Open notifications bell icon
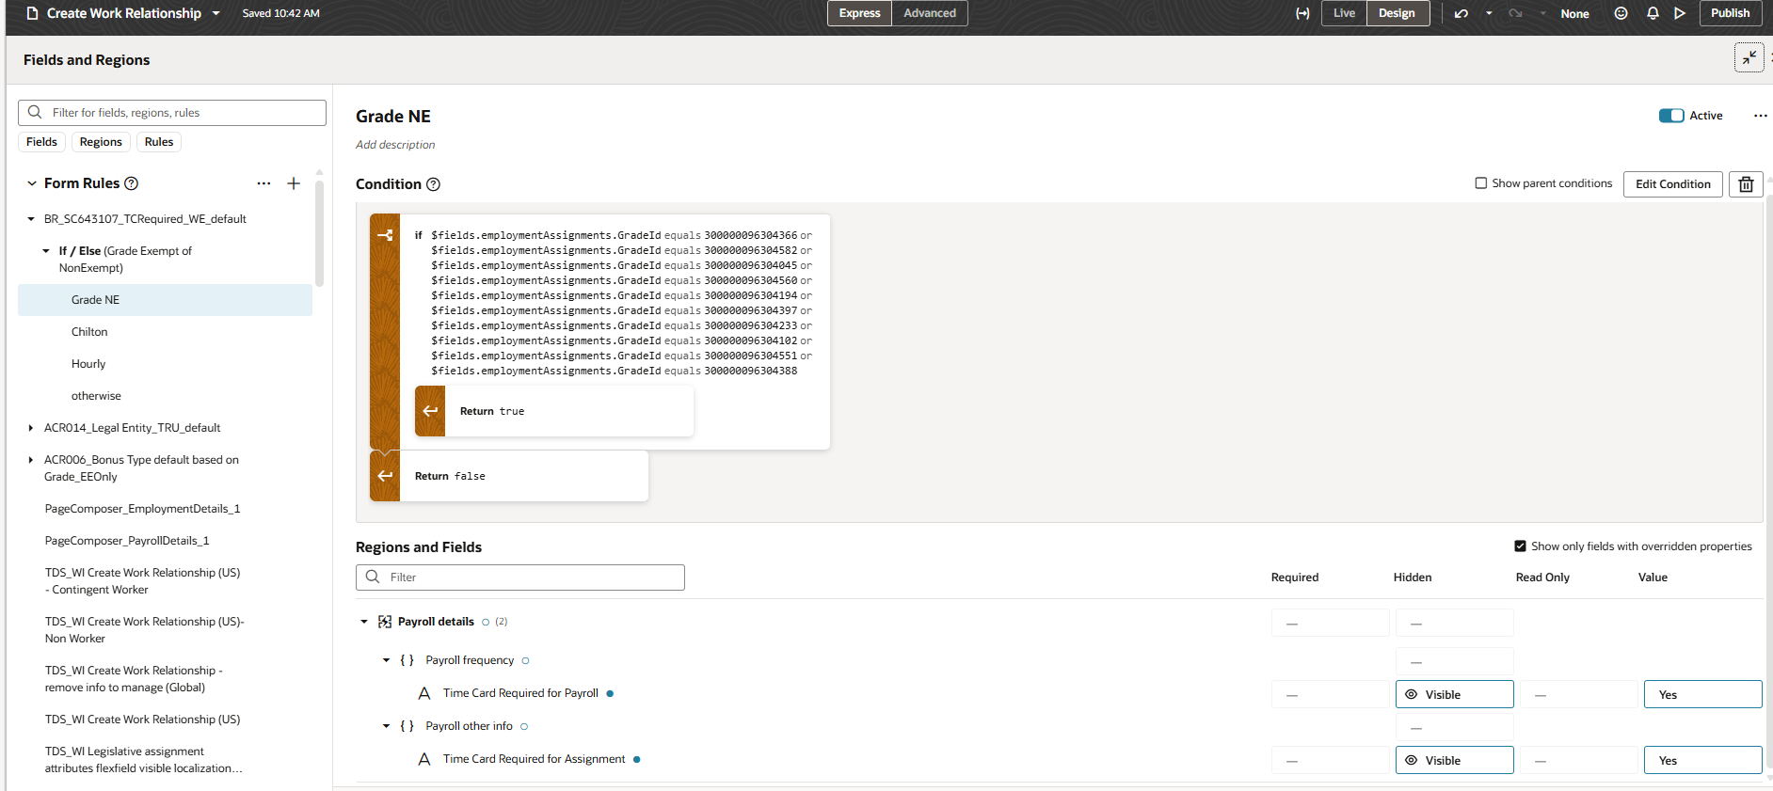Viewport: 1773px width, 791px height. pos(1653,13)
